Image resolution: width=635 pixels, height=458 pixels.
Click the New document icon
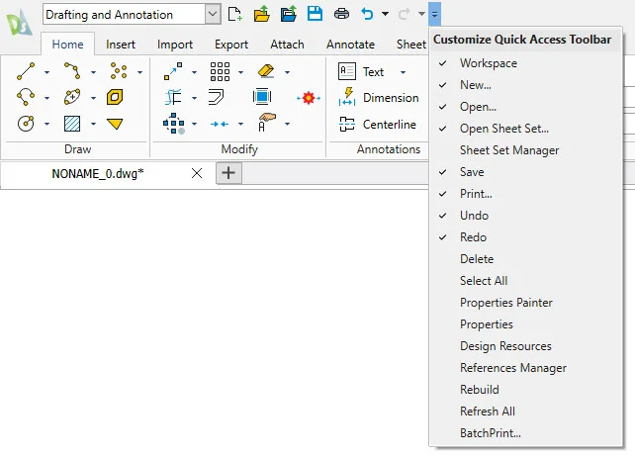click(235, 14)
